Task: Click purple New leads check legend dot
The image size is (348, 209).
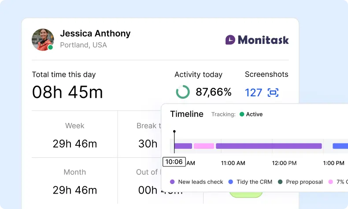Action: [172, 182]
